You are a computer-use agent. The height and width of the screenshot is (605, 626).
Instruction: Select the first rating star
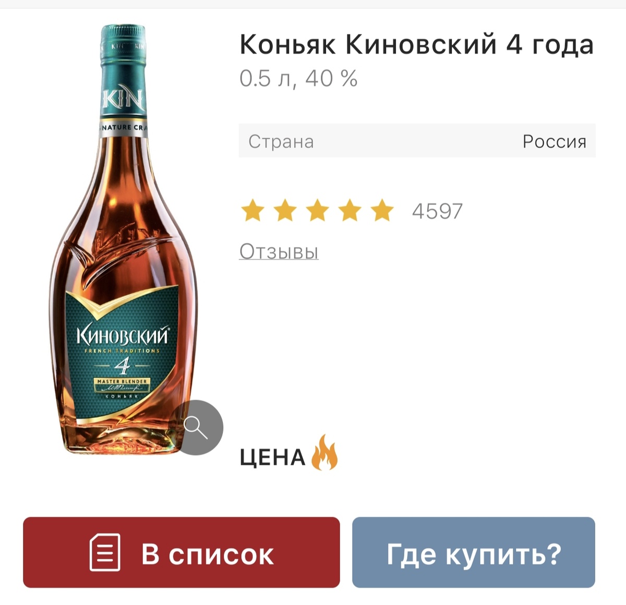252,211
